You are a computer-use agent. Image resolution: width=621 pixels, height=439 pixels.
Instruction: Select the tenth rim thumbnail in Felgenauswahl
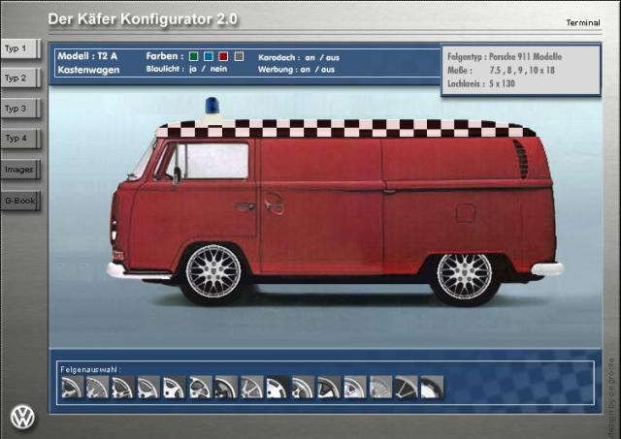pyautogui.click(x=303, y=387)
